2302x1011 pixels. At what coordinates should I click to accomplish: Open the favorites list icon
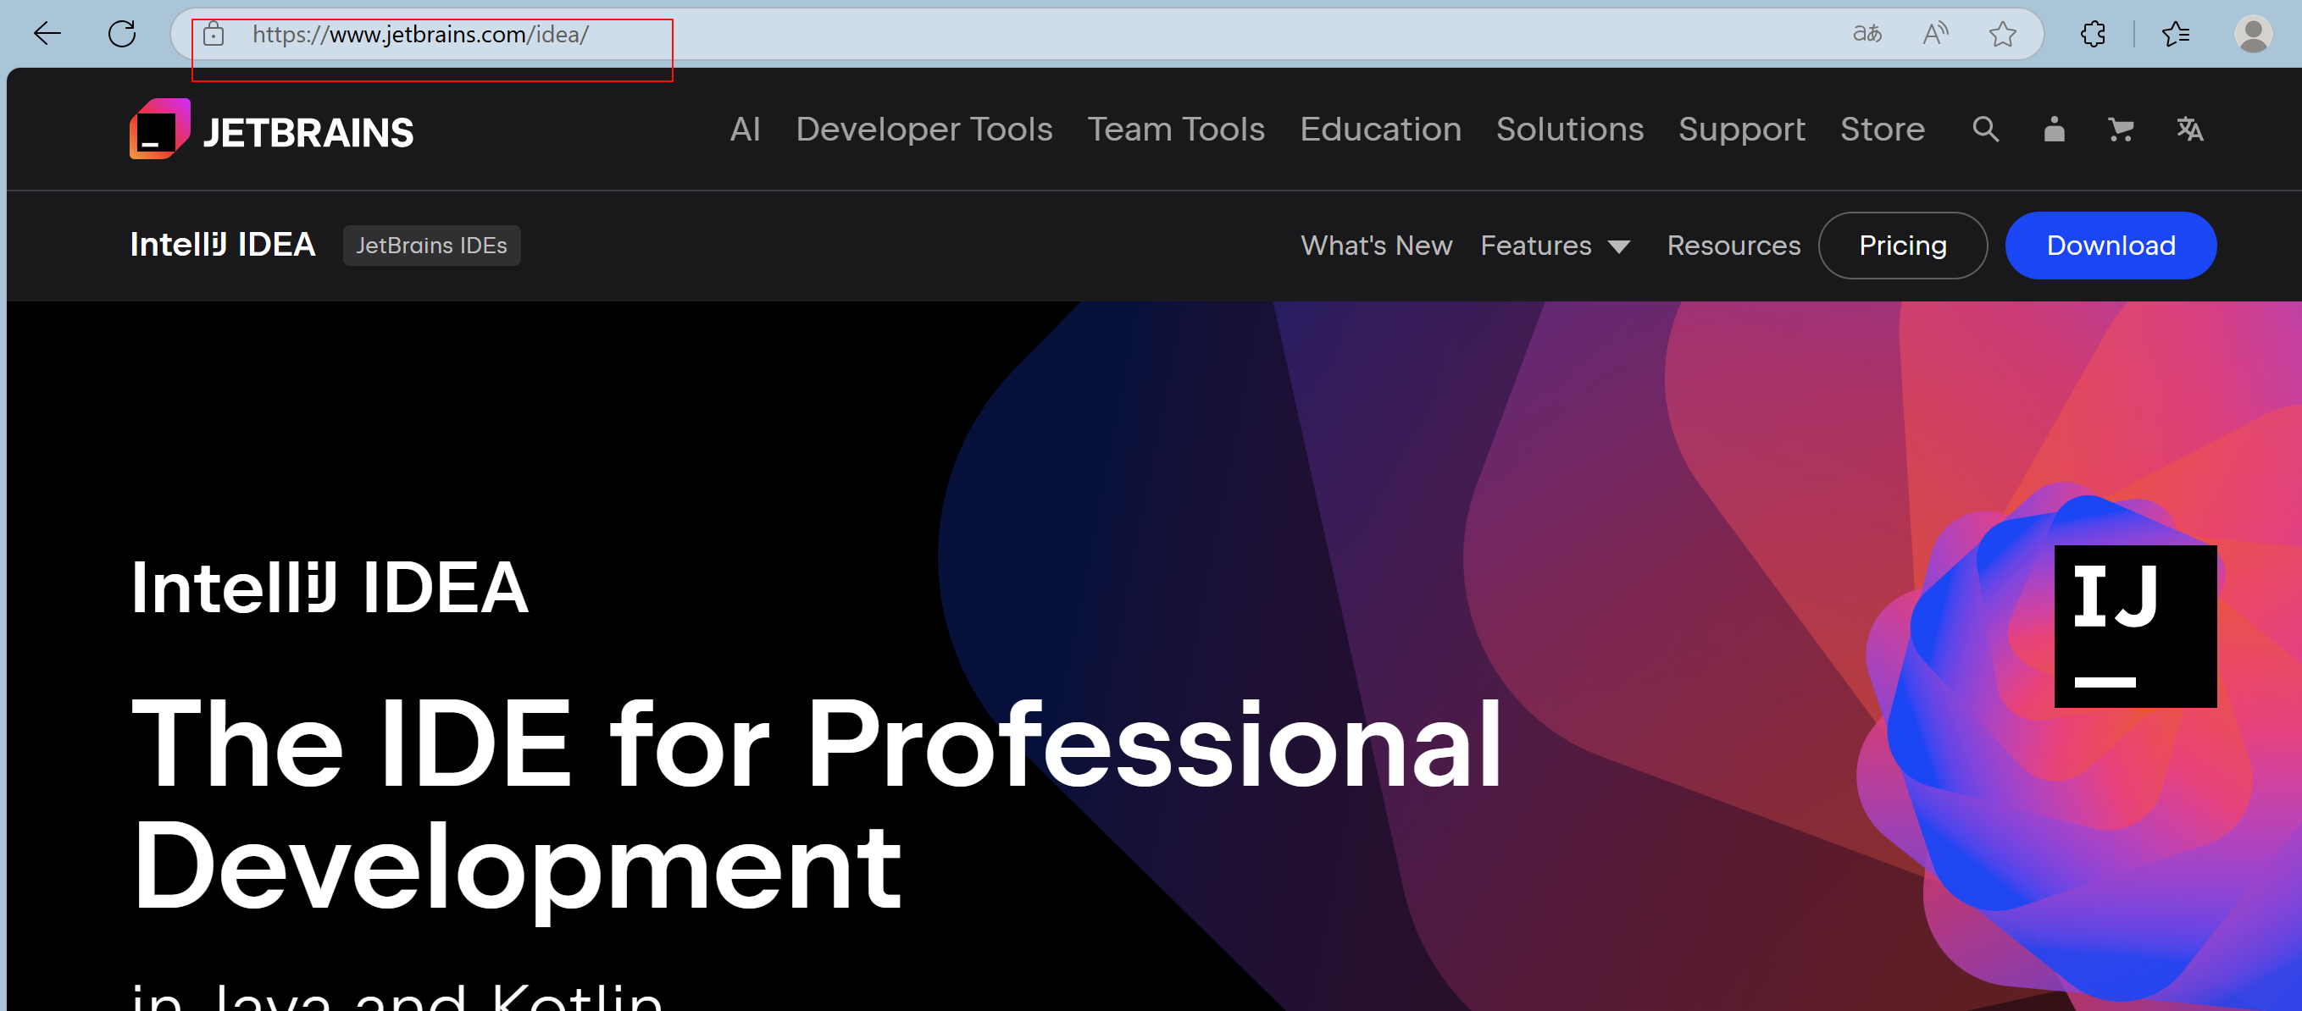coord(2175,34)
